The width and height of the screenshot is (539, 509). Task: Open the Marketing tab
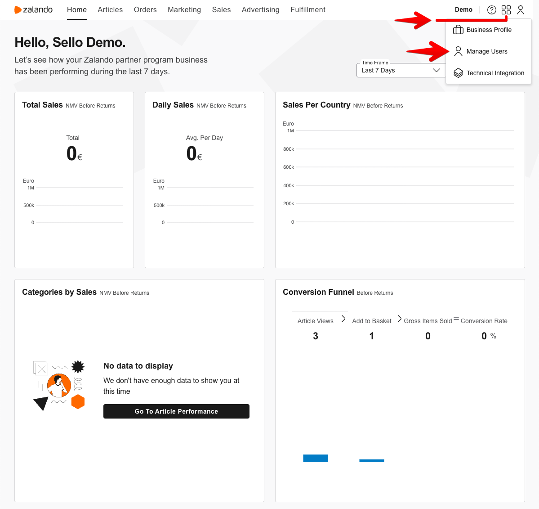184,9
